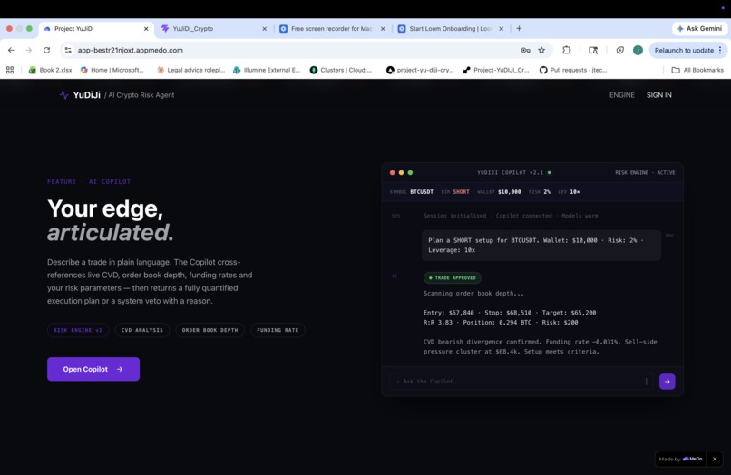The image size is (731, 475).
Task: Click the Plan a SHORT setup message
Action: 541,245
